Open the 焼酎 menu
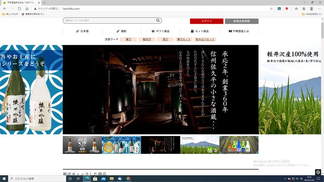The image size is (324, 182). (x=121, y=31)
